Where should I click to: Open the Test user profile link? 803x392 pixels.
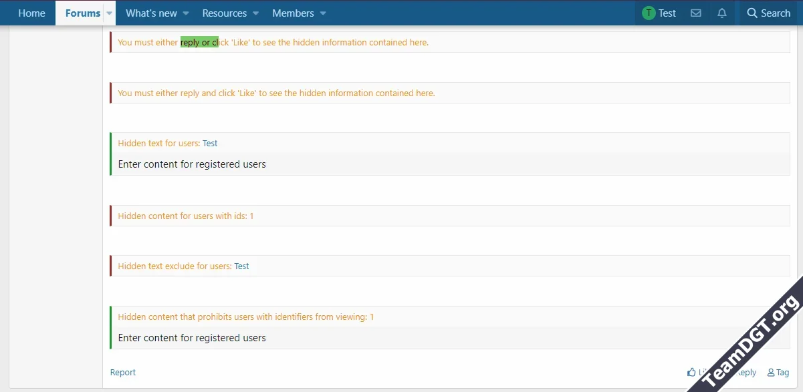[210, 143]
